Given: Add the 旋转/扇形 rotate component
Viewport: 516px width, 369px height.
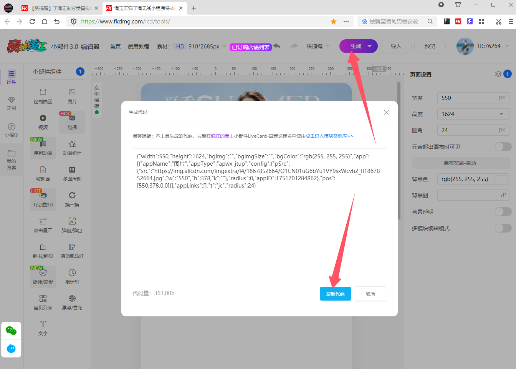Looking at the screenshot, I should point(43,277).
